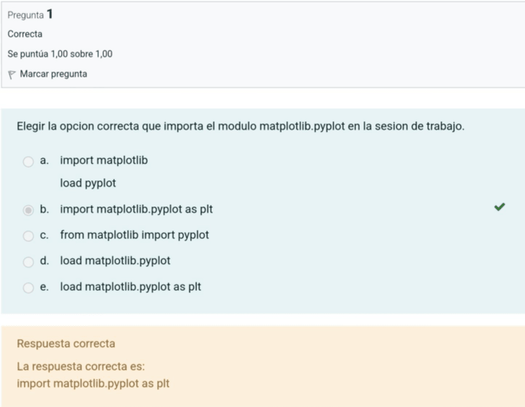Choose radio button for option c

click(x=28, y=236)
